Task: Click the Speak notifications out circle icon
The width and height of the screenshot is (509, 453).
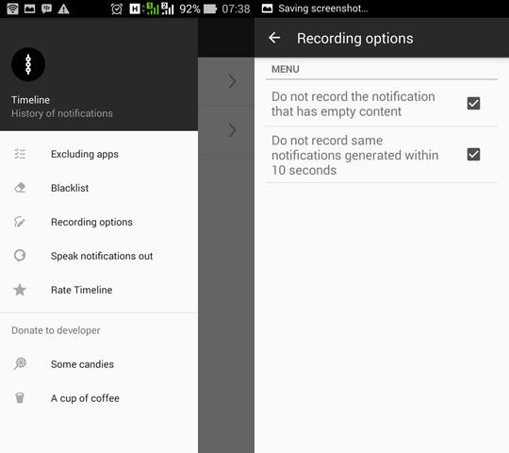Action: click(x=20, y=256)
